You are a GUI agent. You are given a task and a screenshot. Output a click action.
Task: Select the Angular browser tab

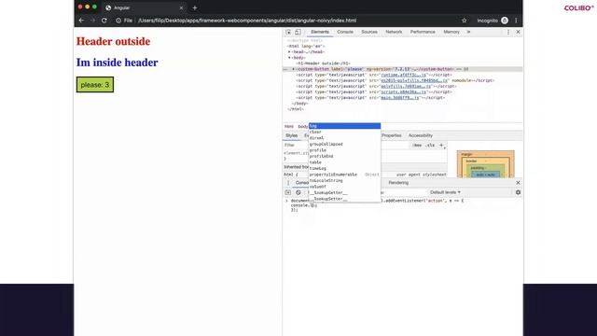pos(145,7)
